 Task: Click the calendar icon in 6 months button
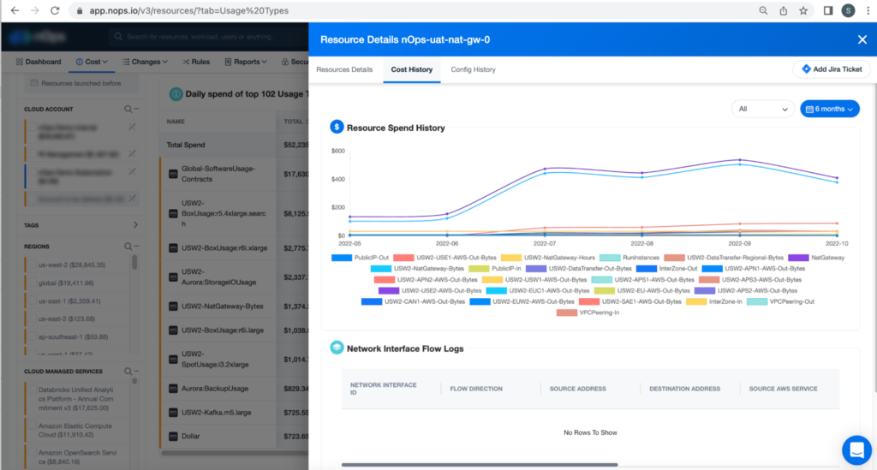click(809, 109)
